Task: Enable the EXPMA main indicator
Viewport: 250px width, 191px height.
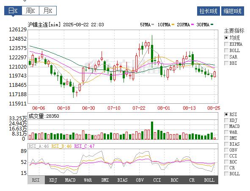Action: 226,44
